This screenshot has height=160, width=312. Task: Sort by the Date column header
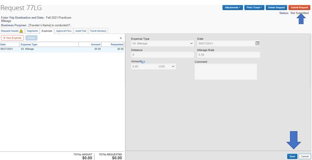tap(10, 44)
